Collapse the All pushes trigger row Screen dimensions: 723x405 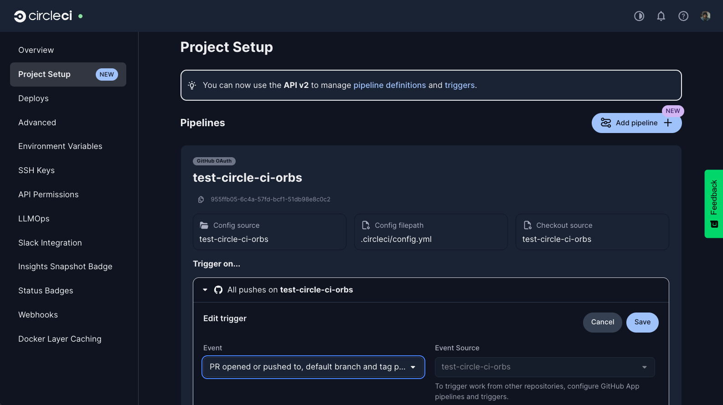tap(205, 290)
